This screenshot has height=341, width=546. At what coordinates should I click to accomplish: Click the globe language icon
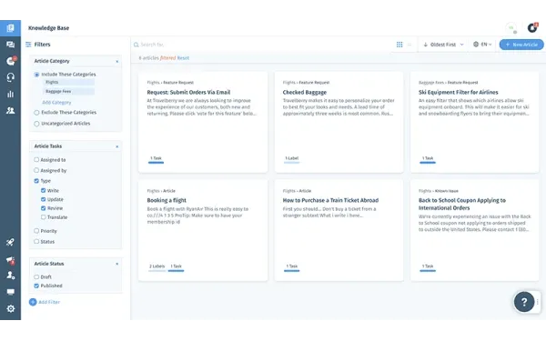[476, 45]
